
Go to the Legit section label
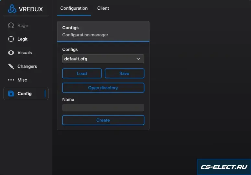coord(22,39)
